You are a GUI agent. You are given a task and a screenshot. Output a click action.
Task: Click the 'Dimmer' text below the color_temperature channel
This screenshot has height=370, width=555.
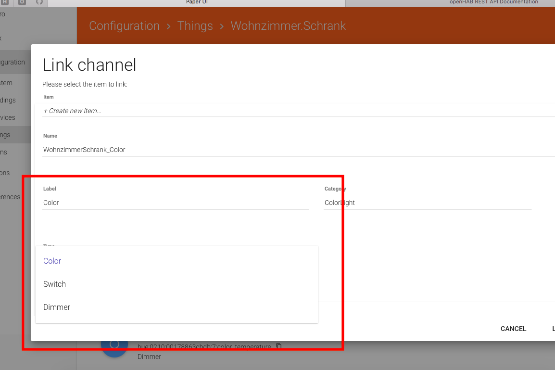149,357
